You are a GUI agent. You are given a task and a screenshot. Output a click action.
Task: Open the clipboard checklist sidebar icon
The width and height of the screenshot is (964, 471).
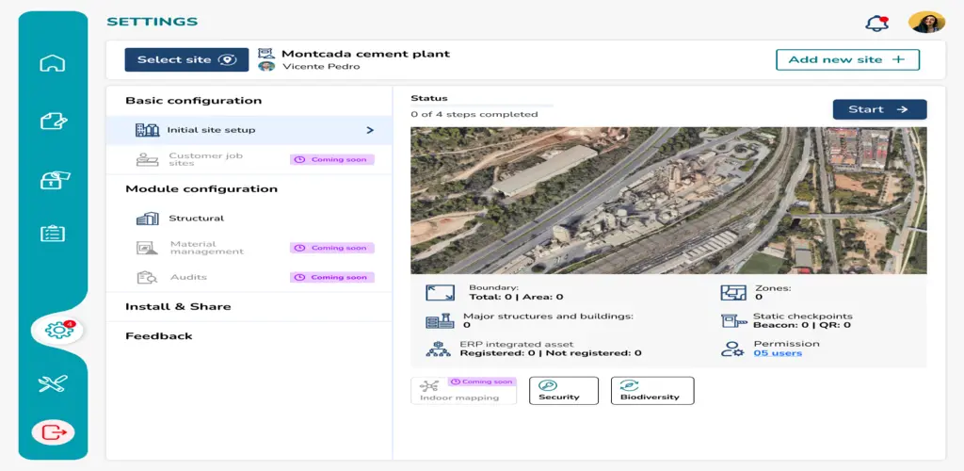(x=53, y=234)
